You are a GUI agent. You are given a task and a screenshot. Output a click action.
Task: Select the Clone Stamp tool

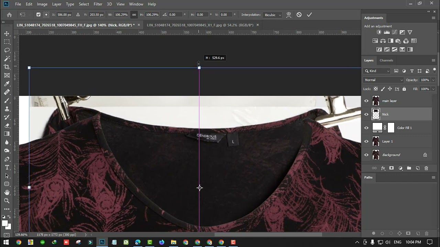pos(7,109)
